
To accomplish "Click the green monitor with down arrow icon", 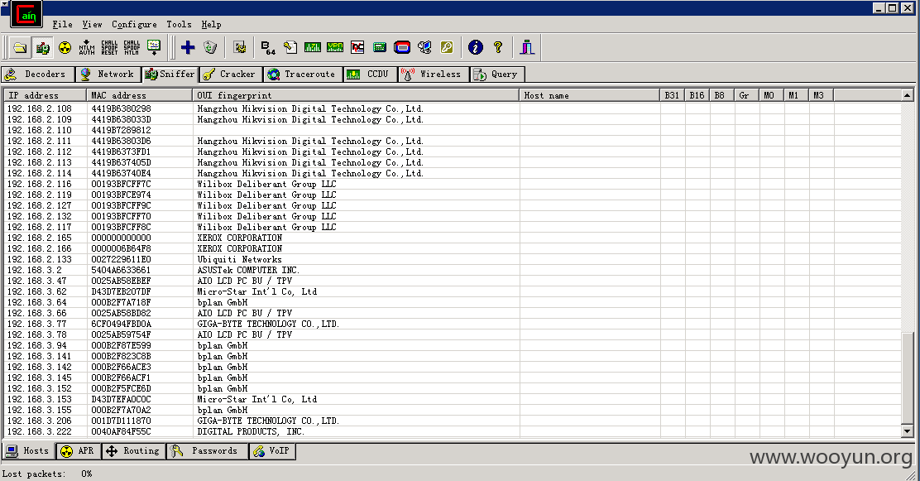I will pyautogui.click(x=154, y=47).
